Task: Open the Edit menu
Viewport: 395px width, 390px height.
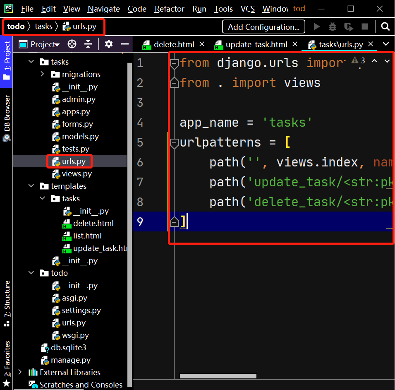Action: (x=48, y=9)
